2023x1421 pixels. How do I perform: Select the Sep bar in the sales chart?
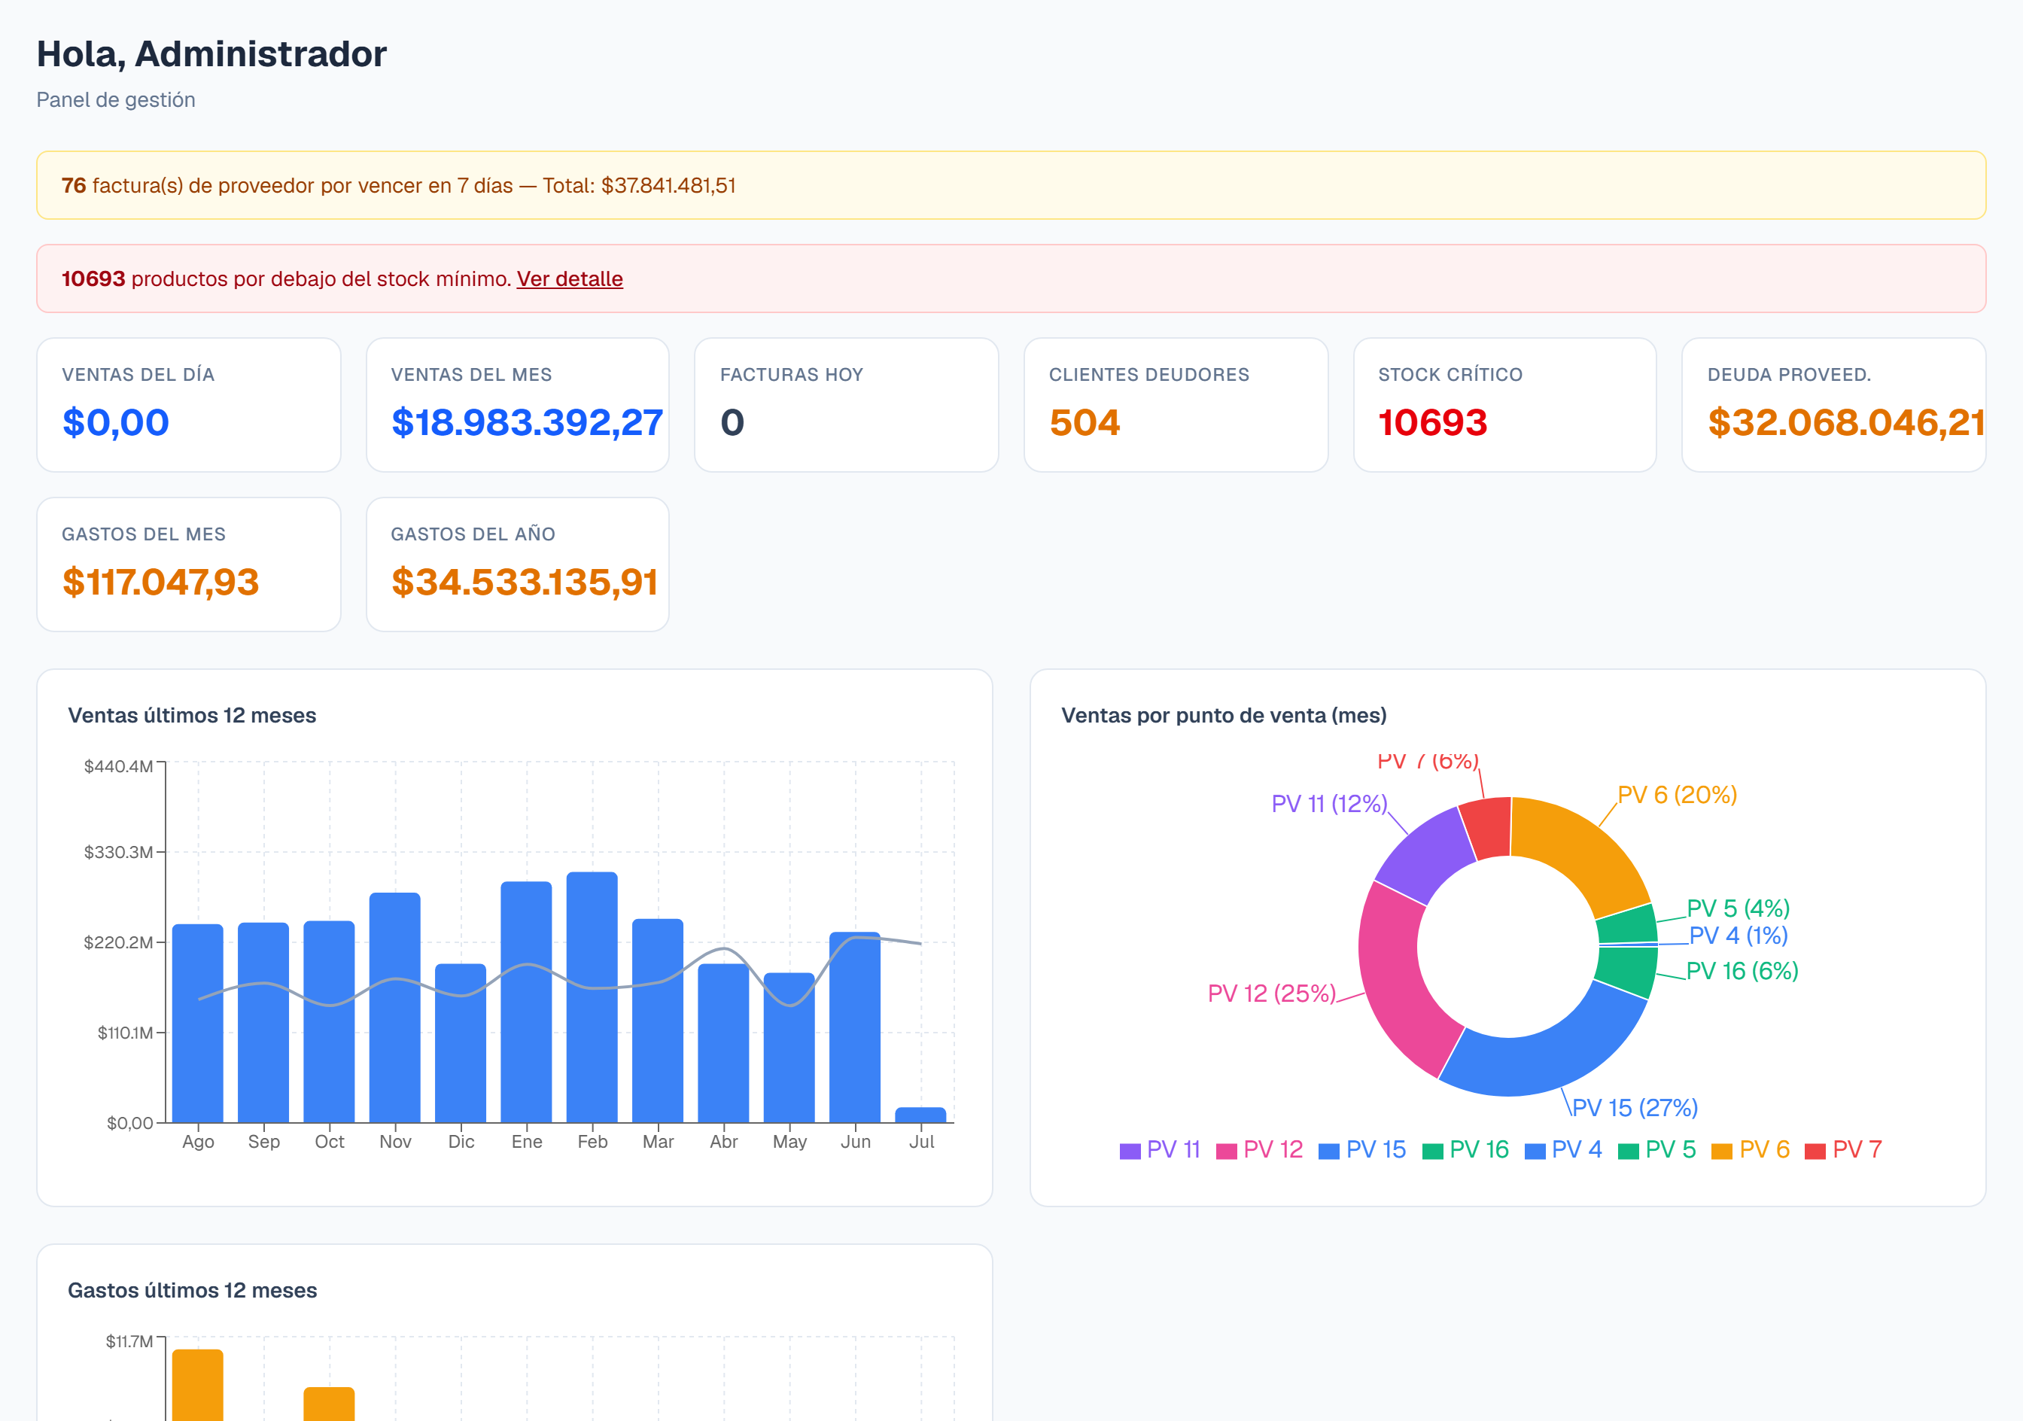tap(263, 1023)
